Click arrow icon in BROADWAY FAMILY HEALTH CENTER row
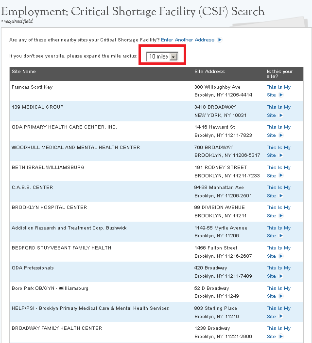This screenshot has width=312, height=343. tap(281, 337)
